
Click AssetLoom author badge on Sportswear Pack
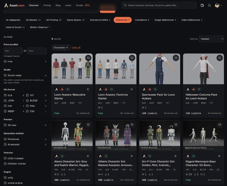coord(144,89)
